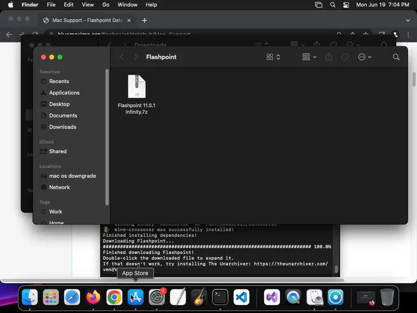Open a new browser tab with plus button

pos(145,20)
